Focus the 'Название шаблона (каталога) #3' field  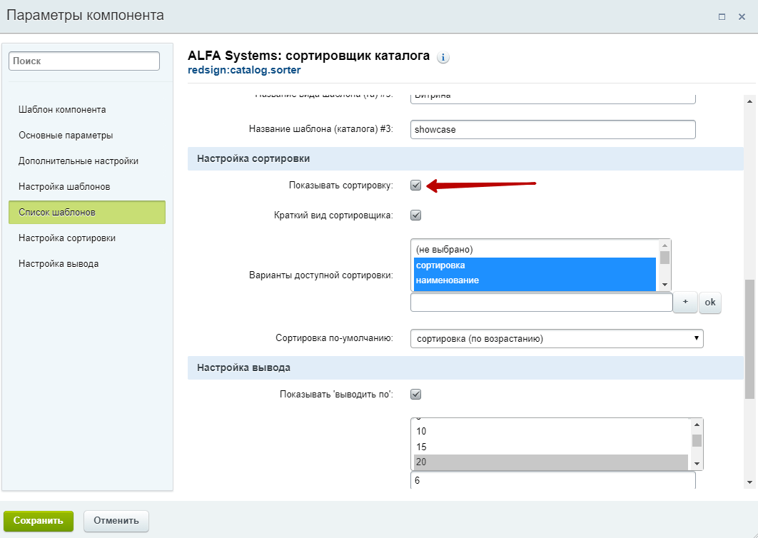[x=553, y=130]
